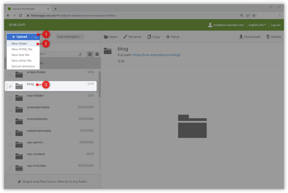Screen dimensions: 288x193
Task: Expand the Upload button dropdown arrow
Action: click(x=36, y=37)
